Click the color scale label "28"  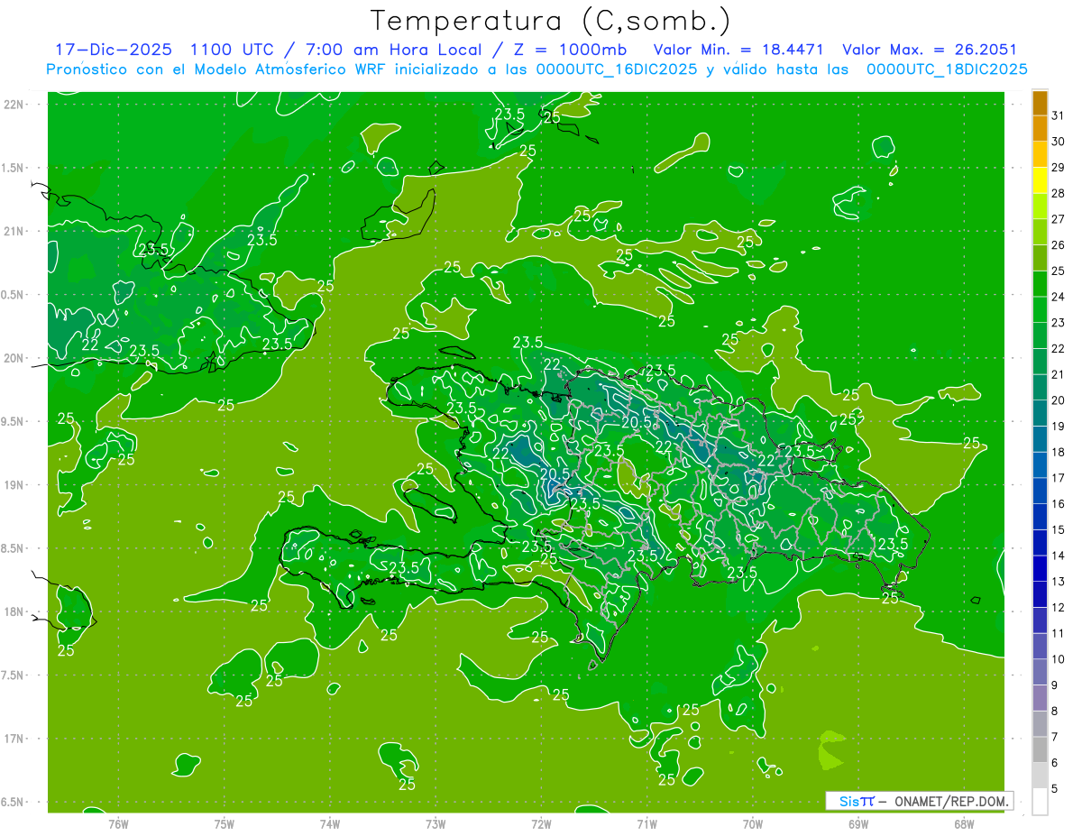(1059, 194)
